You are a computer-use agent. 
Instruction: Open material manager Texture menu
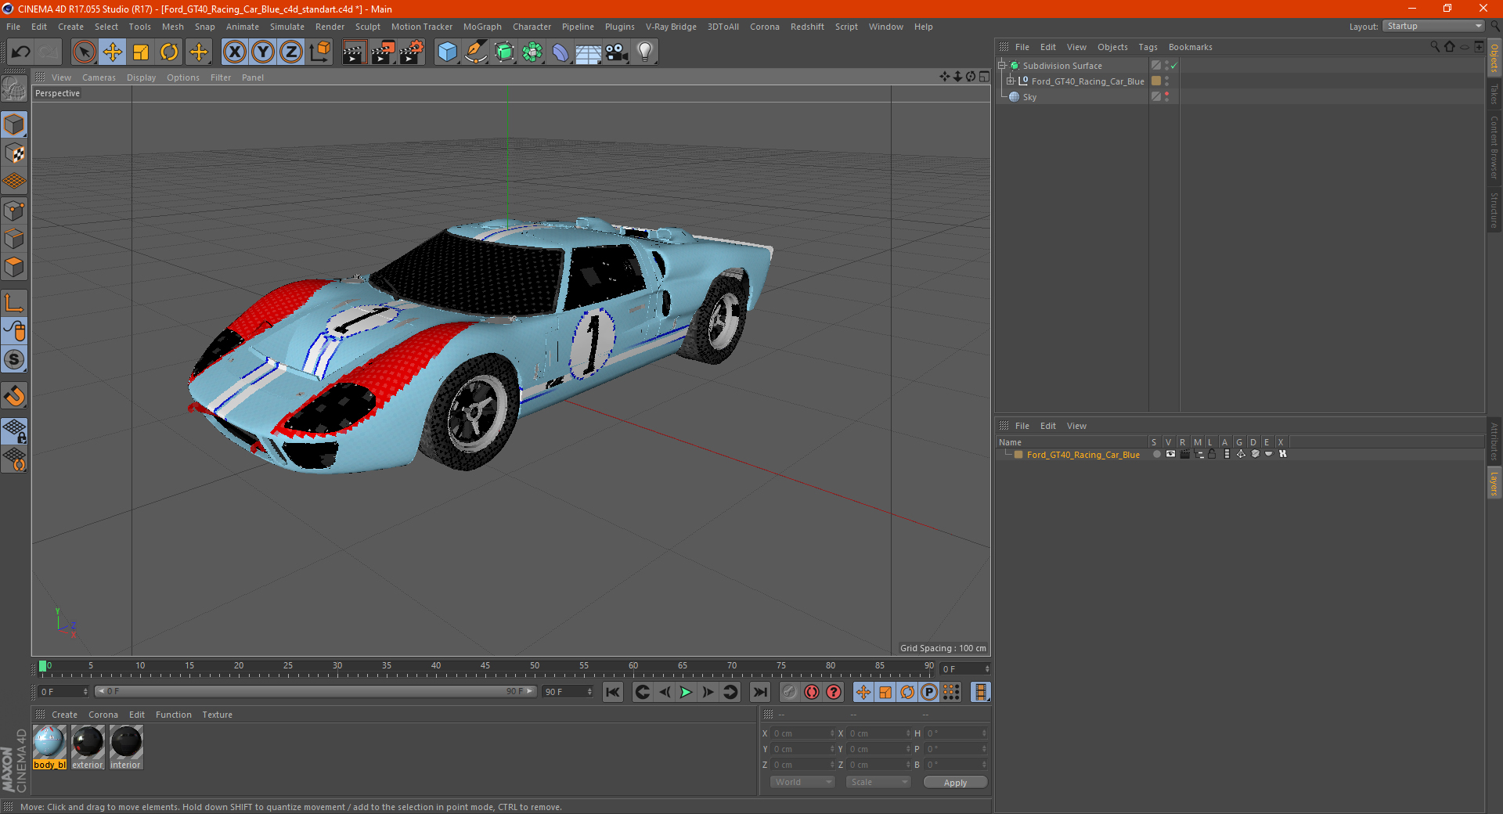(217, 715)
